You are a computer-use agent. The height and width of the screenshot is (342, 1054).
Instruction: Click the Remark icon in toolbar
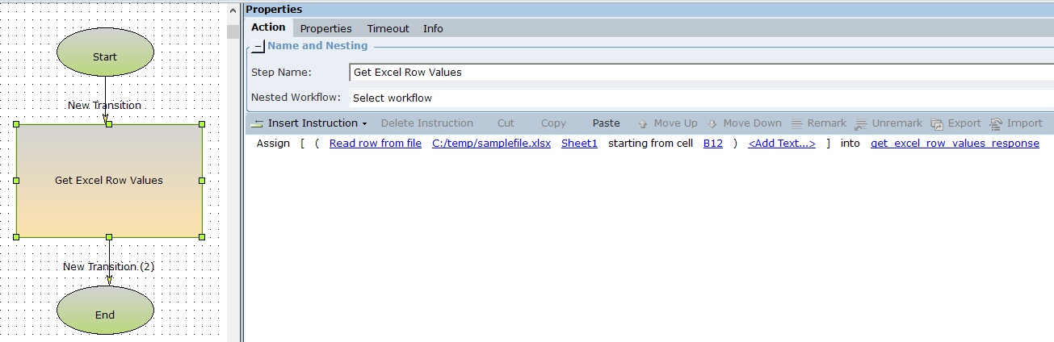[x=796, y=124]
